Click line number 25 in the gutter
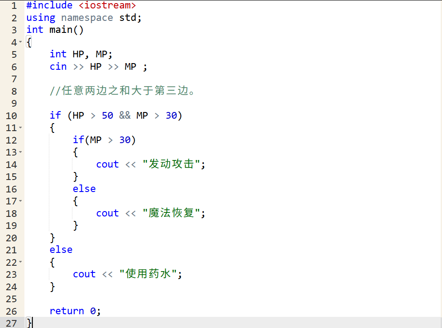The width and height of the screenshot is (442, 328). tap(11, 299)
